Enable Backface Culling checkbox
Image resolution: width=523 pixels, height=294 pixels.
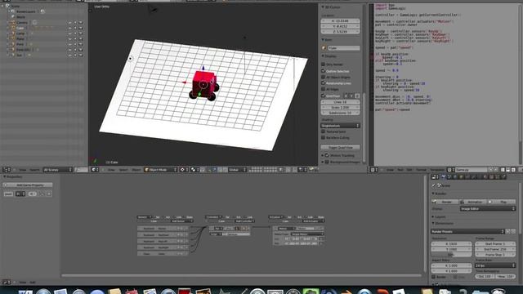[x=324, y=137]
